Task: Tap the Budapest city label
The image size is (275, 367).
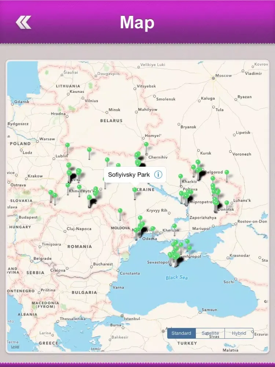Action: point(28,217)
